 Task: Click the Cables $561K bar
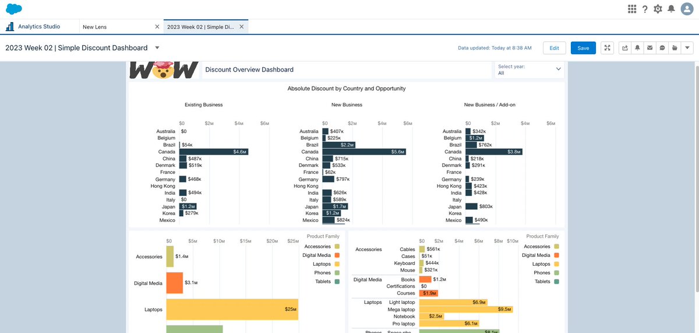click(x=422, y=249)
